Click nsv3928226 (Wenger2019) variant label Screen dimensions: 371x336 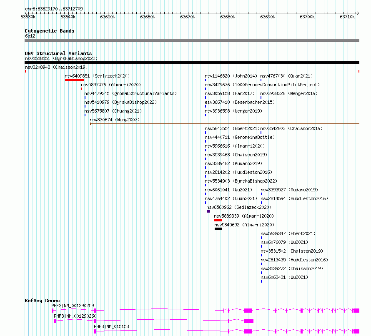(x=289, y=93)
